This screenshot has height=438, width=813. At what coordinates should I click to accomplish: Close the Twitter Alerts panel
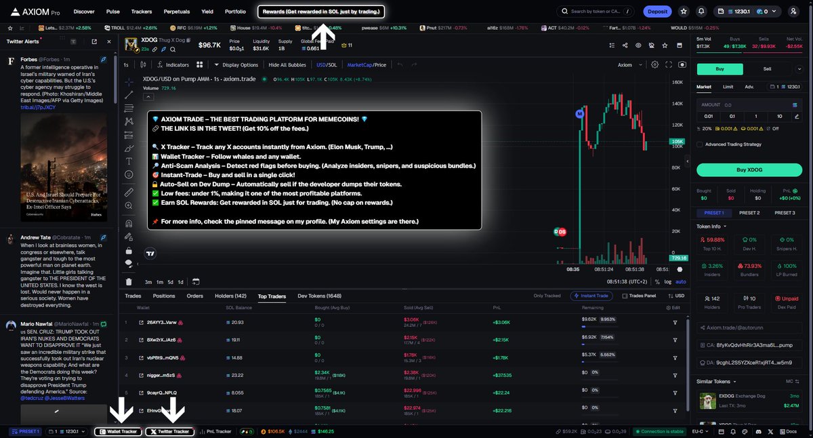pos(110,41)
